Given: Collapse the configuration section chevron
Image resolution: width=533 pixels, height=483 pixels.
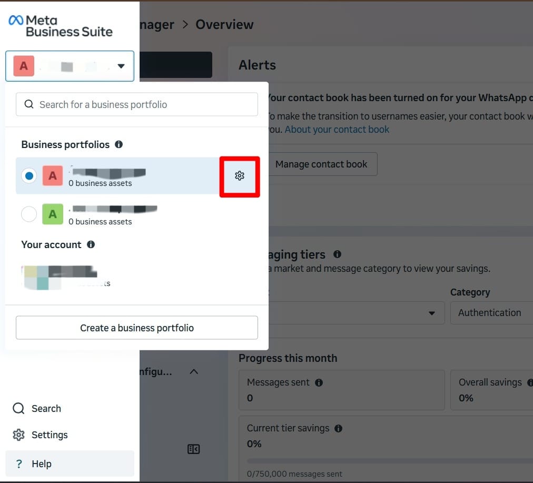Looking at the screenshot, I should pyautogui.click(x=194, y=371).
